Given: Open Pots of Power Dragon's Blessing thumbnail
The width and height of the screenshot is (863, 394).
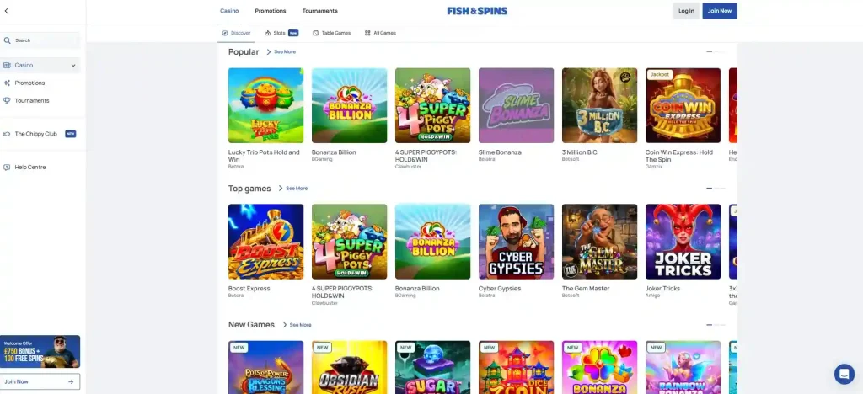Looking at the screenshot, I should point(265,368).
